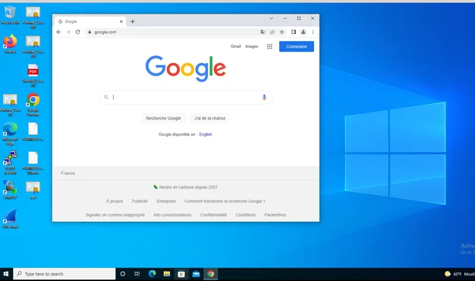Open the Images link

[251, 46]
